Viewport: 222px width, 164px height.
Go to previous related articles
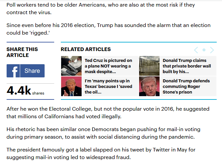pos(196,50)
